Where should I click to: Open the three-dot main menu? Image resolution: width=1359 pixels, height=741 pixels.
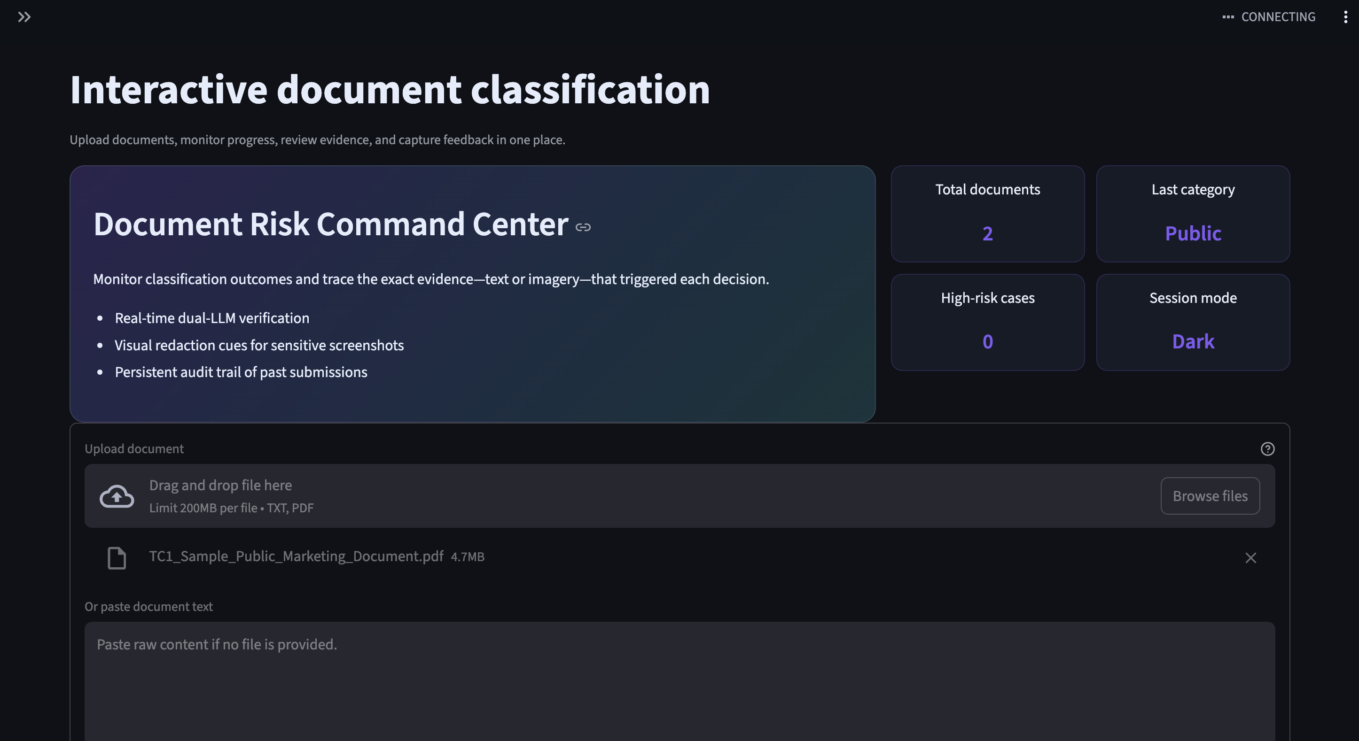tap(1345, 17)
